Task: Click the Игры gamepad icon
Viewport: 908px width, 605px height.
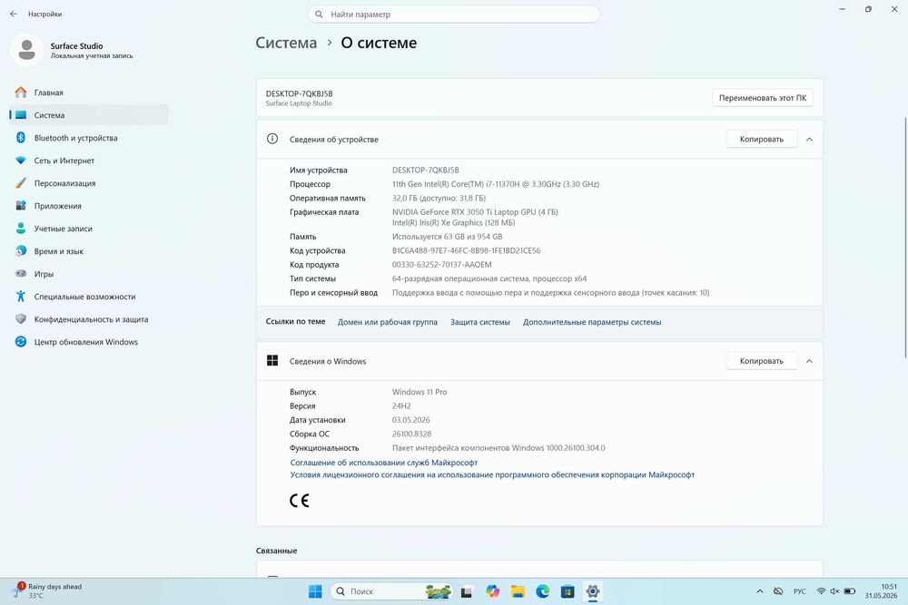Action: click(x=21, y=274)
